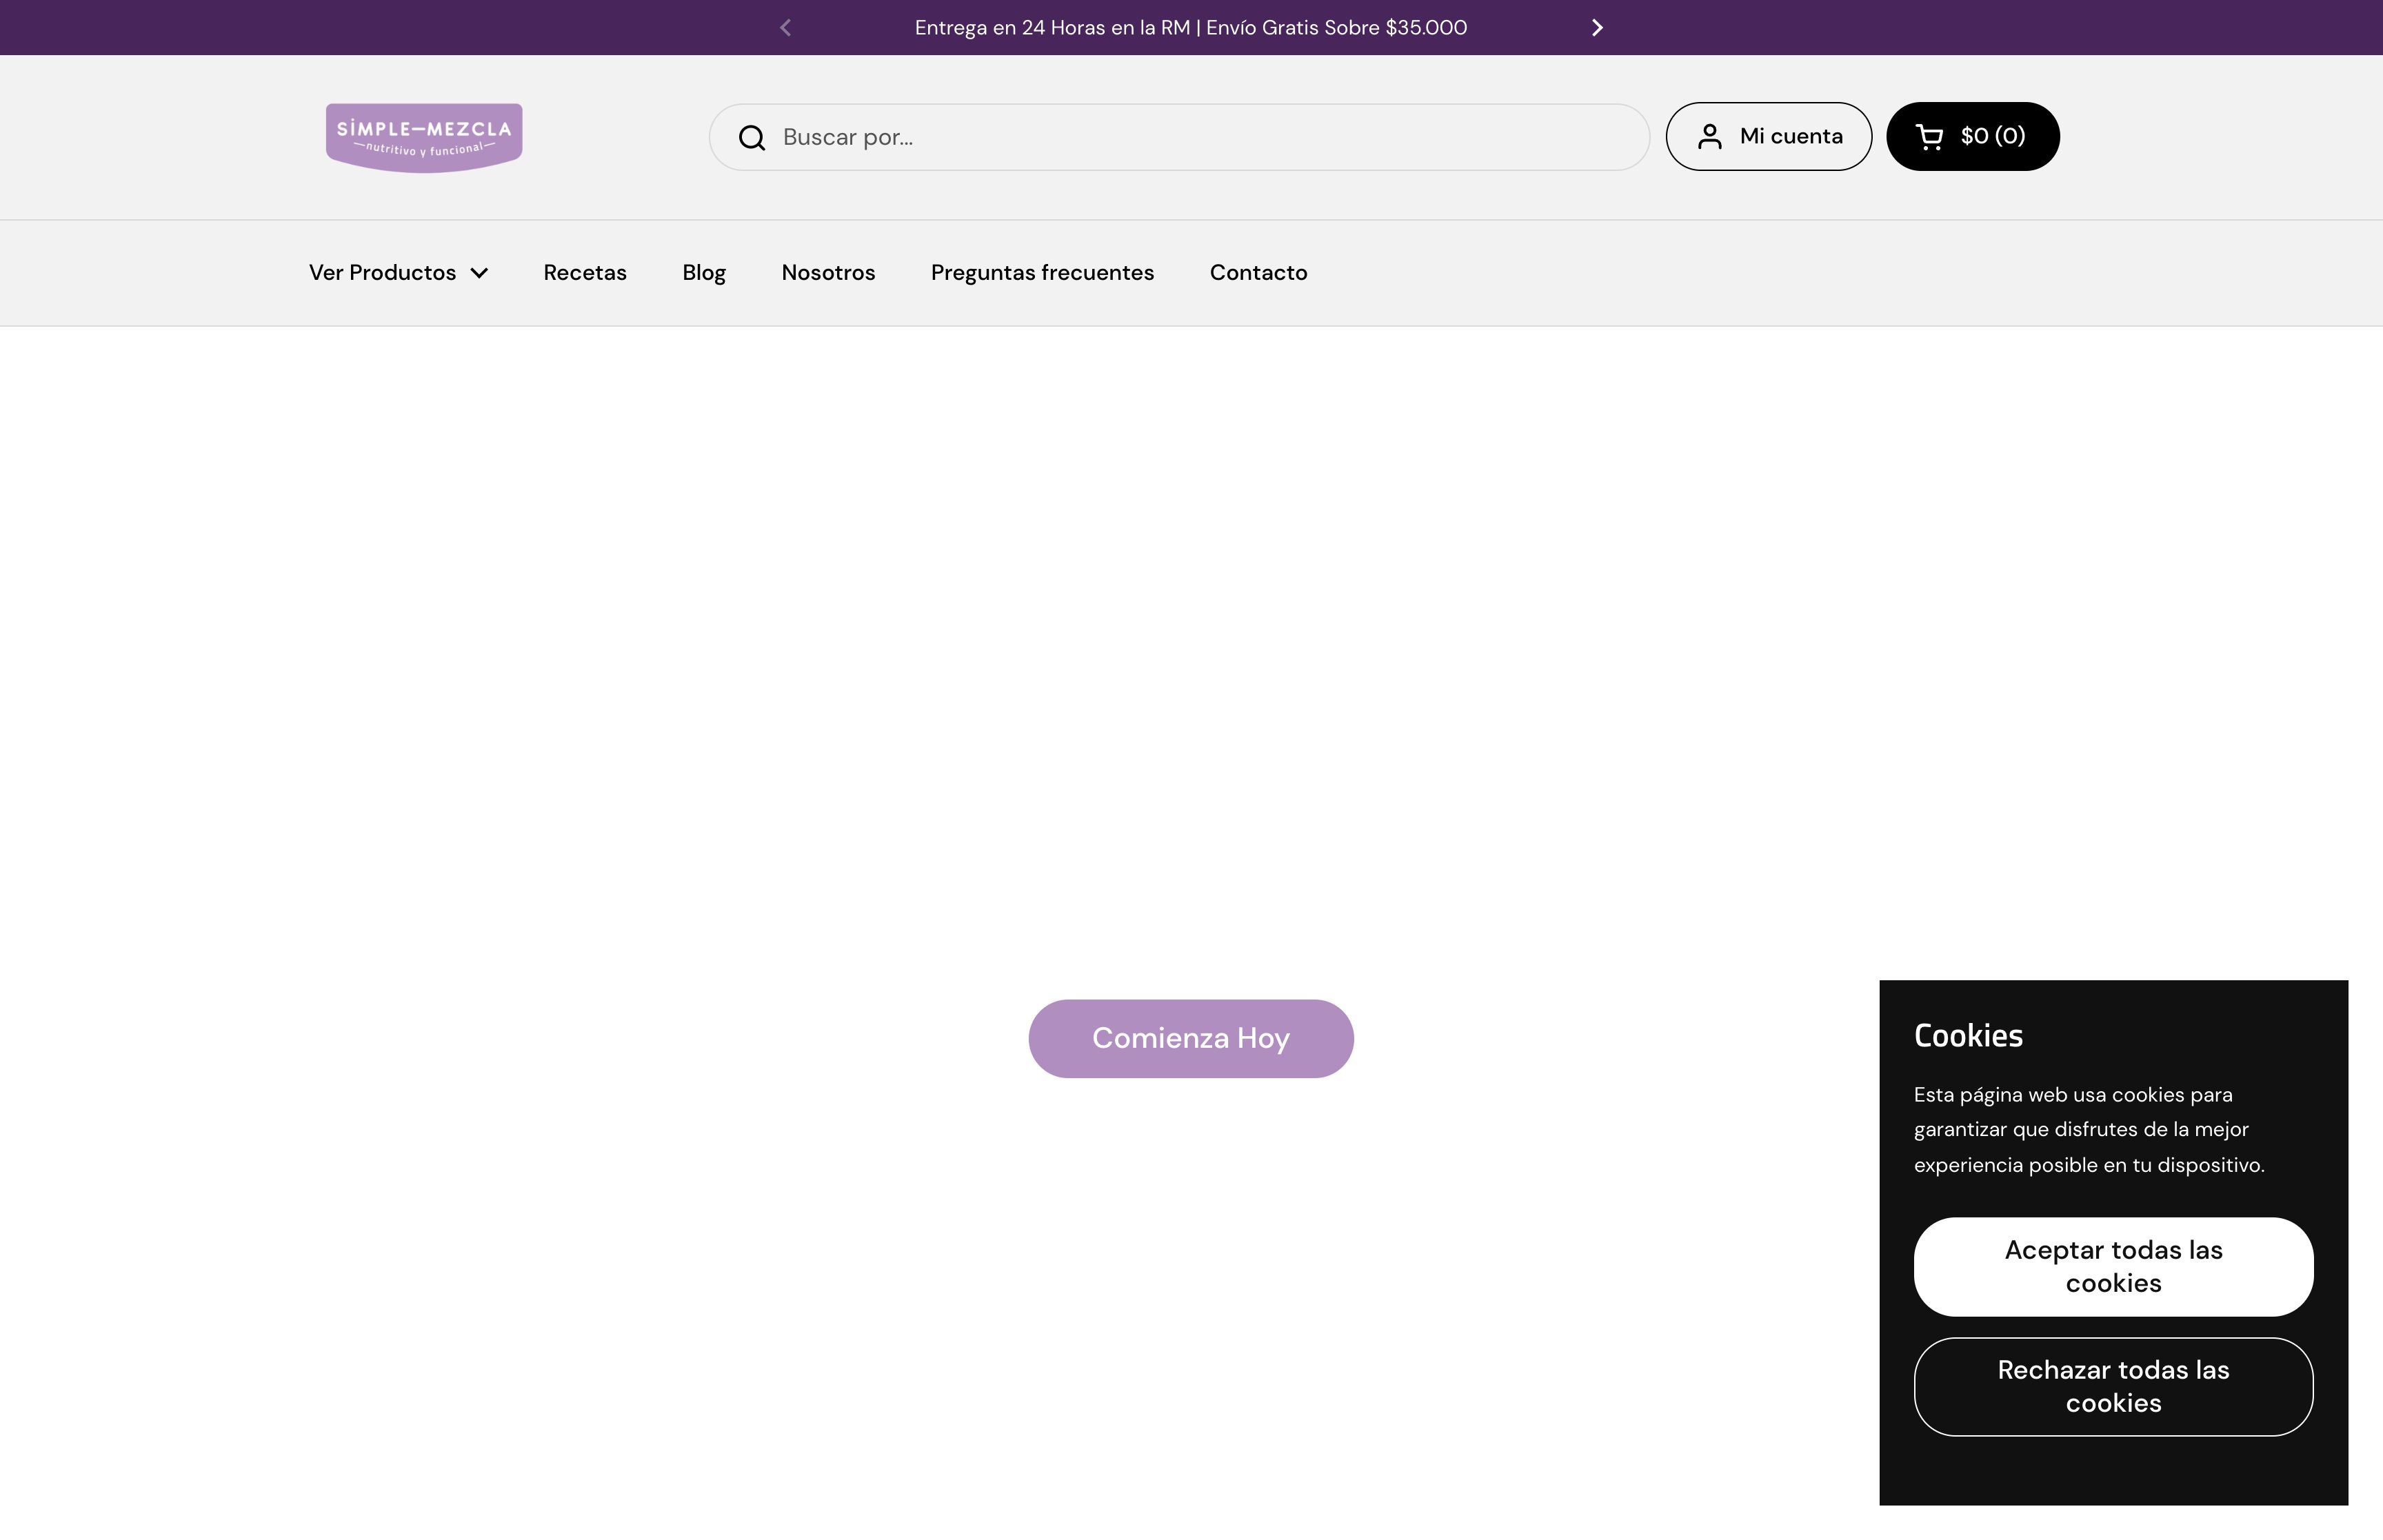The width and height of the screenshot is (2383, 1540).
Task: Open the Contacto page
Action: 1258,272
